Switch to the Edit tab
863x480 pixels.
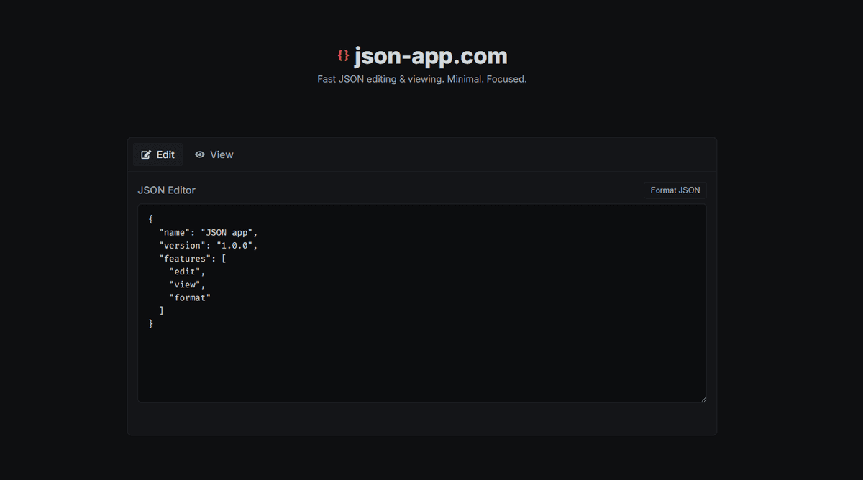[x=157, y=154]
